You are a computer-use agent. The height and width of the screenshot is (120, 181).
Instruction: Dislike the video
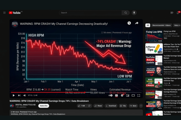(x=89, y=106)
